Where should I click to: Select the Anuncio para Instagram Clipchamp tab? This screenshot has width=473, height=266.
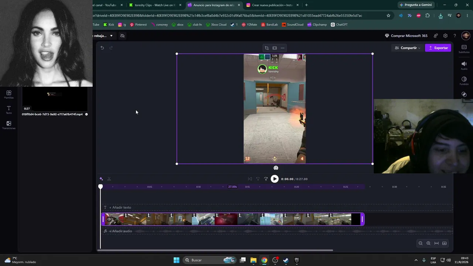[x=214, y=5]
